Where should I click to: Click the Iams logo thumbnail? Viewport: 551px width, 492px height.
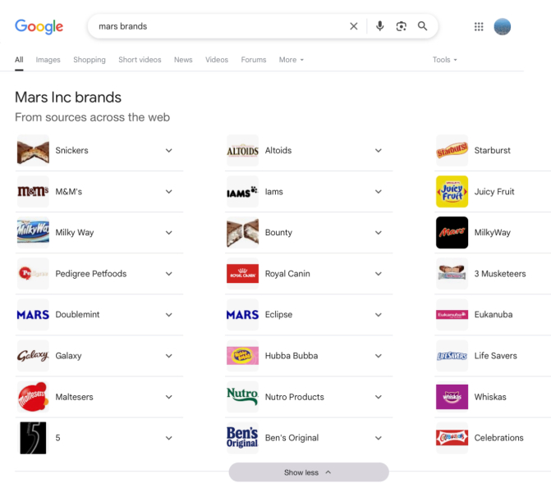point(242,192)
